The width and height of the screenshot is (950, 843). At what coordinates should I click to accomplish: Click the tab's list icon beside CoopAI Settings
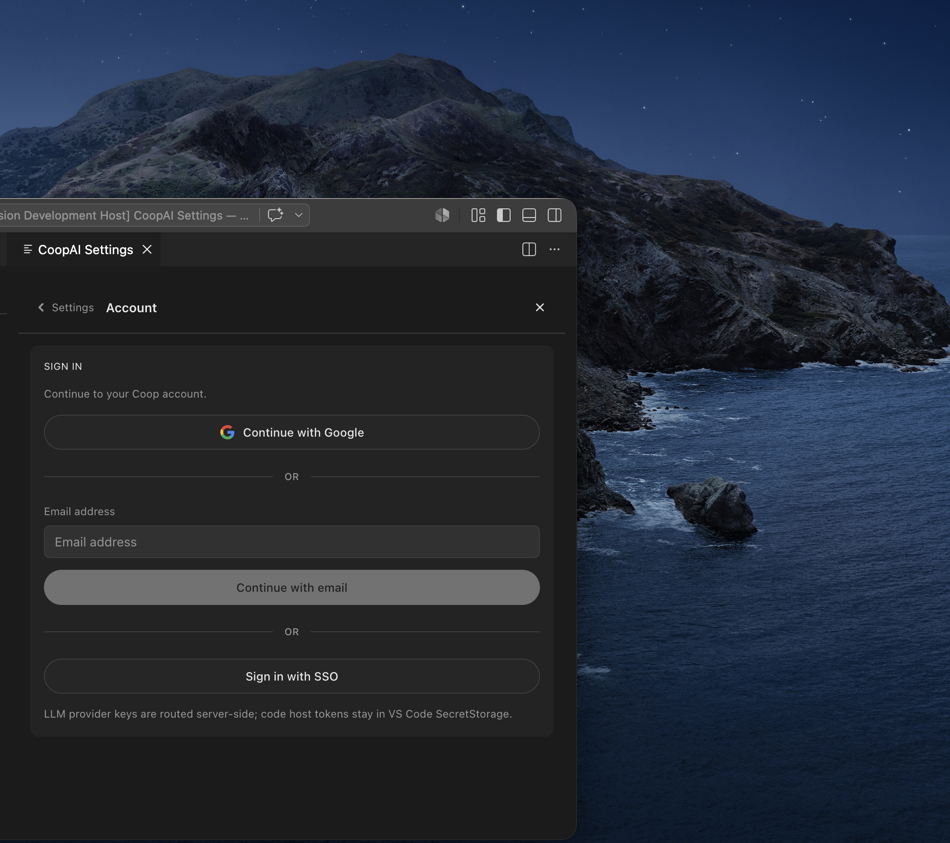coord(28,249)
